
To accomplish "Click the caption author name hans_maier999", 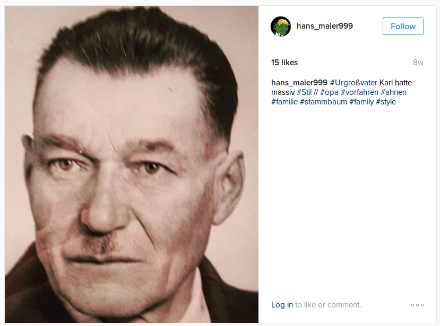I will tap(299, 83).
